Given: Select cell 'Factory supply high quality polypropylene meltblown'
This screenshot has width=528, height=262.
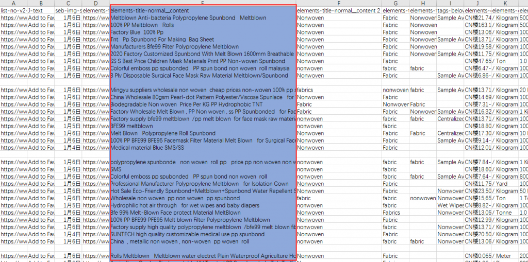Looking at the screenshot, I should tap(203, 228).
